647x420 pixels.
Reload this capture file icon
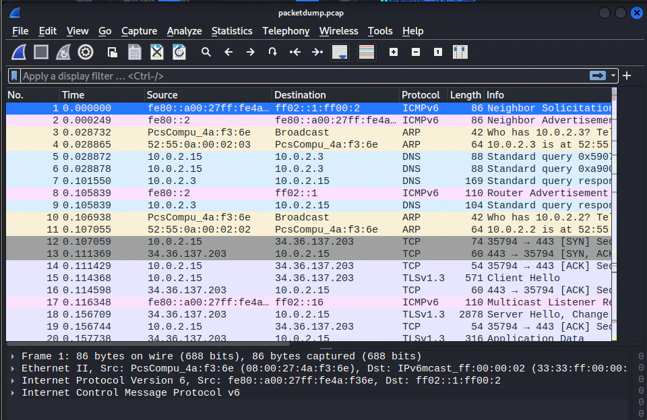[x=179, y=52]
